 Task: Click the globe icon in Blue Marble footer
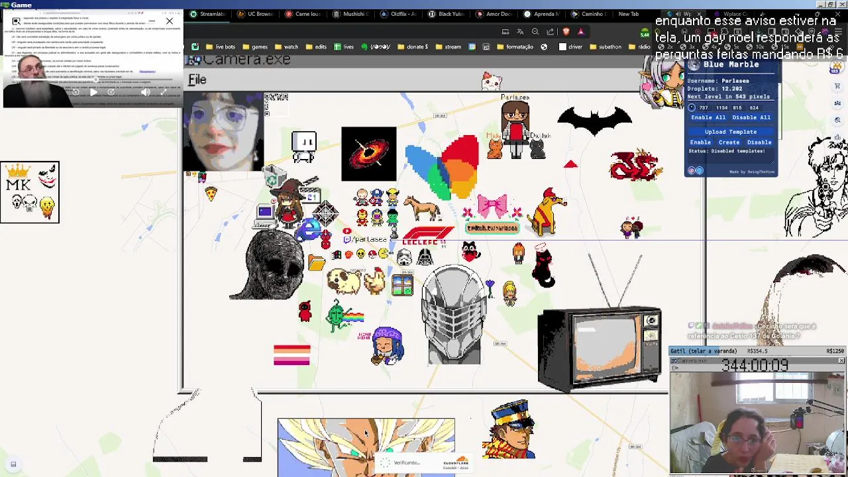pos(699,171)
